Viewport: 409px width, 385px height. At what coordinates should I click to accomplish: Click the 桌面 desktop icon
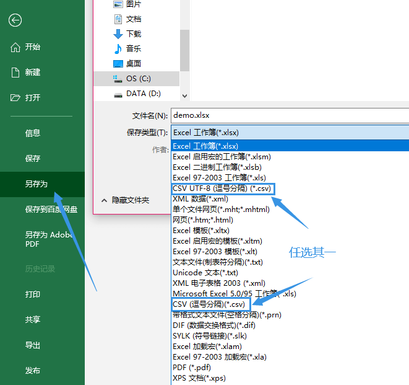[118, 64]
